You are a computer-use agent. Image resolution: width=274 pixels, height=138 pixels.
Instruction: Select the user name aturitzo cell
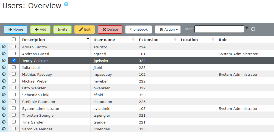(113, 47)
